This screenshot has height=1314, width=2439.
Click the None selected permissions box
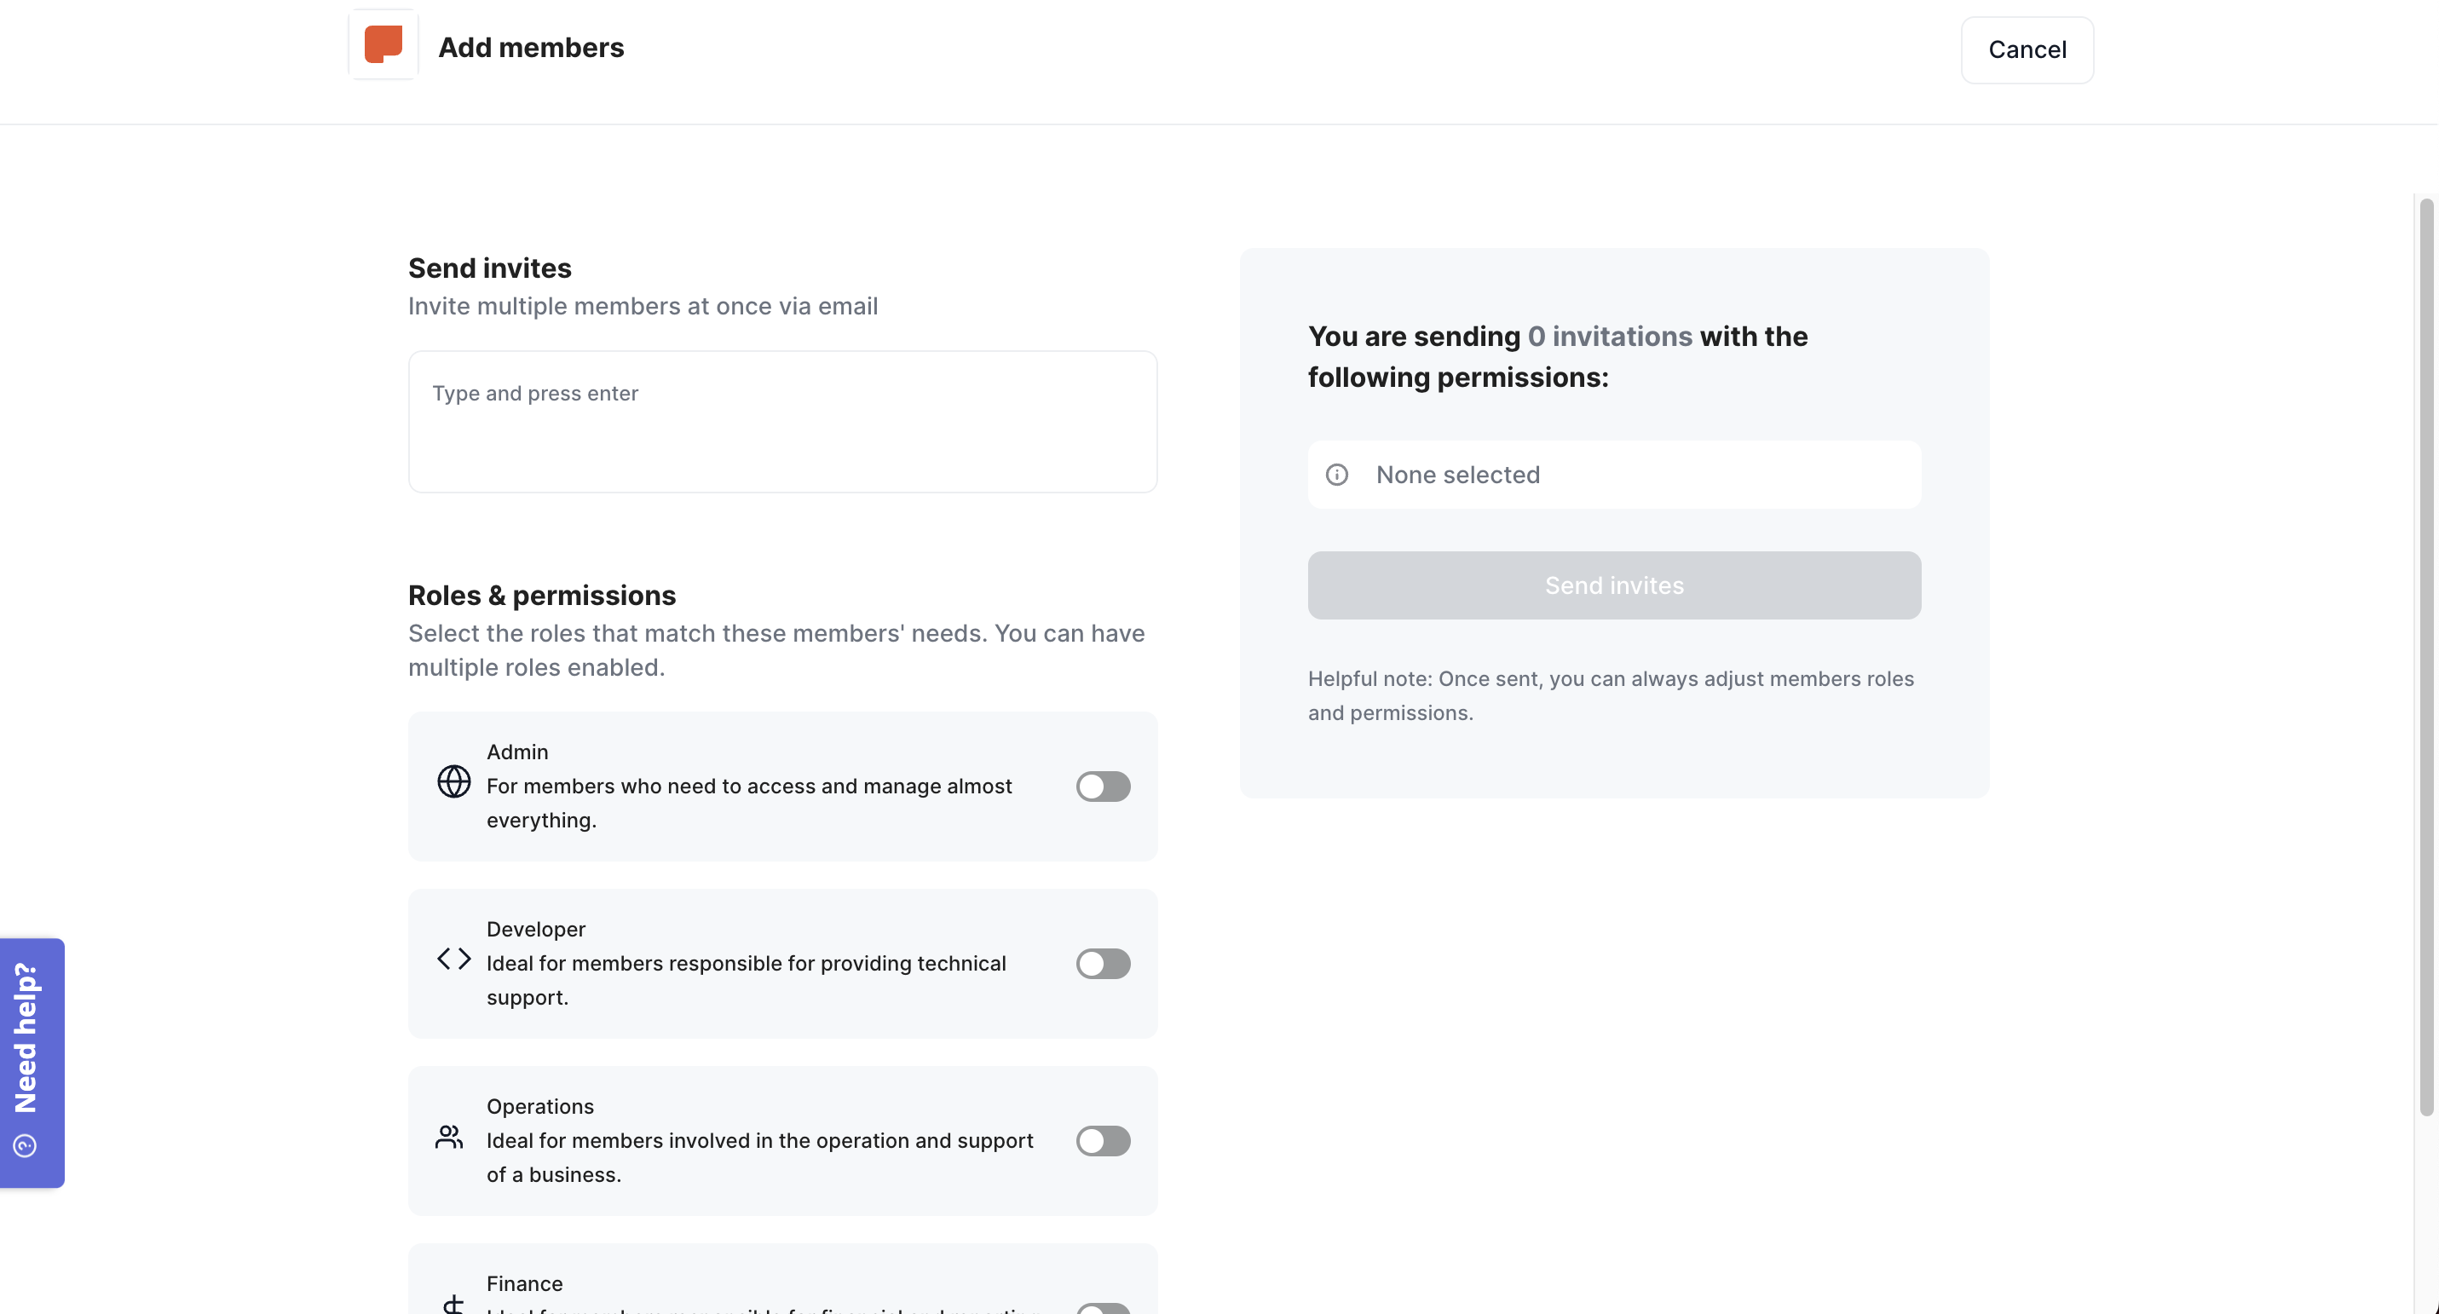(1613, 475)
